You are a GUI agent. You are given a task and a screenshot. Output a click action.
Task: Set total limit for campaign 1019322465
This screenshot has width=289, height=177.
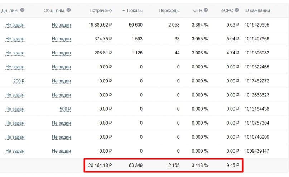click(61, 67)
